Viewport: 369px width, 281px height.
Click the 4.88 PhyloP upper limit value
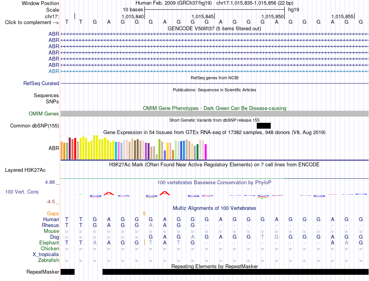50,182
